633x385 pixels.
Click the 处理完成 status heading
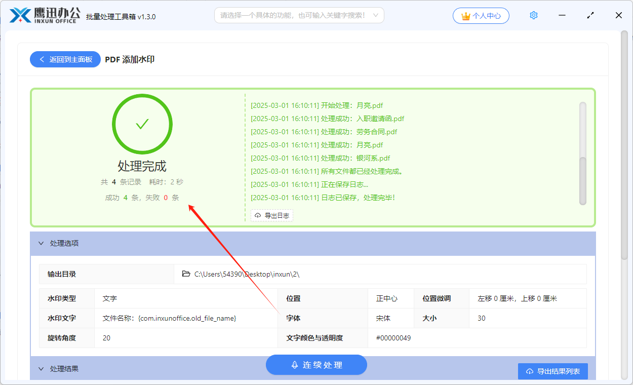[x=142, y=166]
